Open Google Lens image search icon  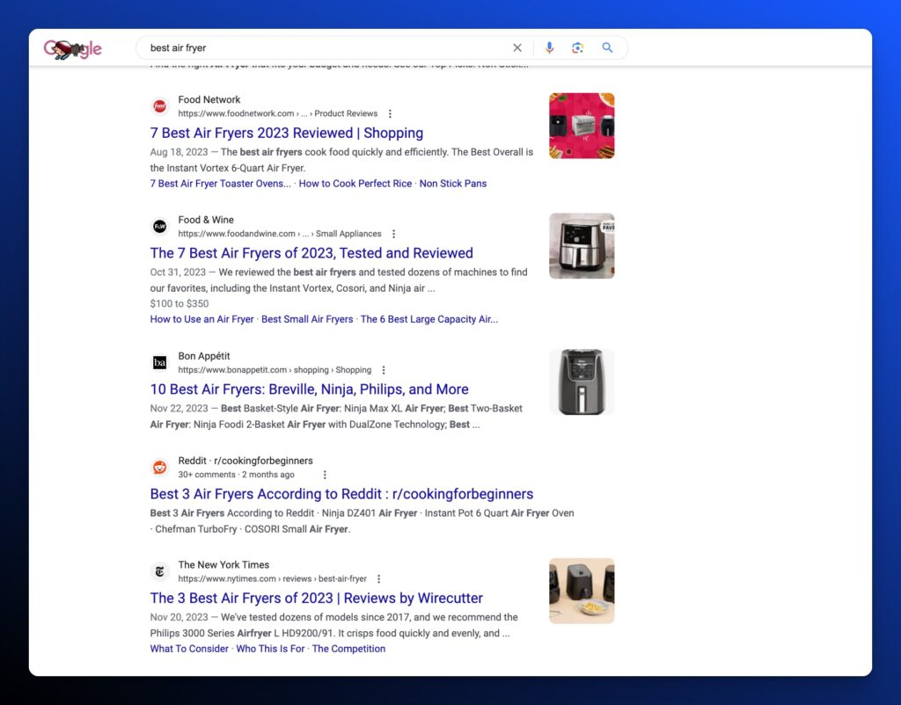(x=577, y=48)
